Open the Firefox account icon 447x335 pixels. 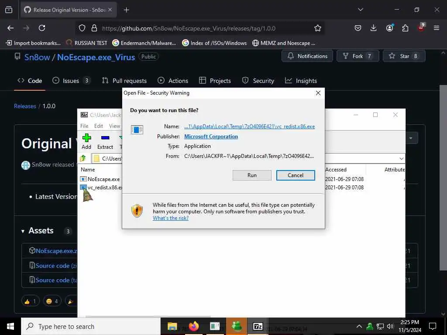[389, 28]
